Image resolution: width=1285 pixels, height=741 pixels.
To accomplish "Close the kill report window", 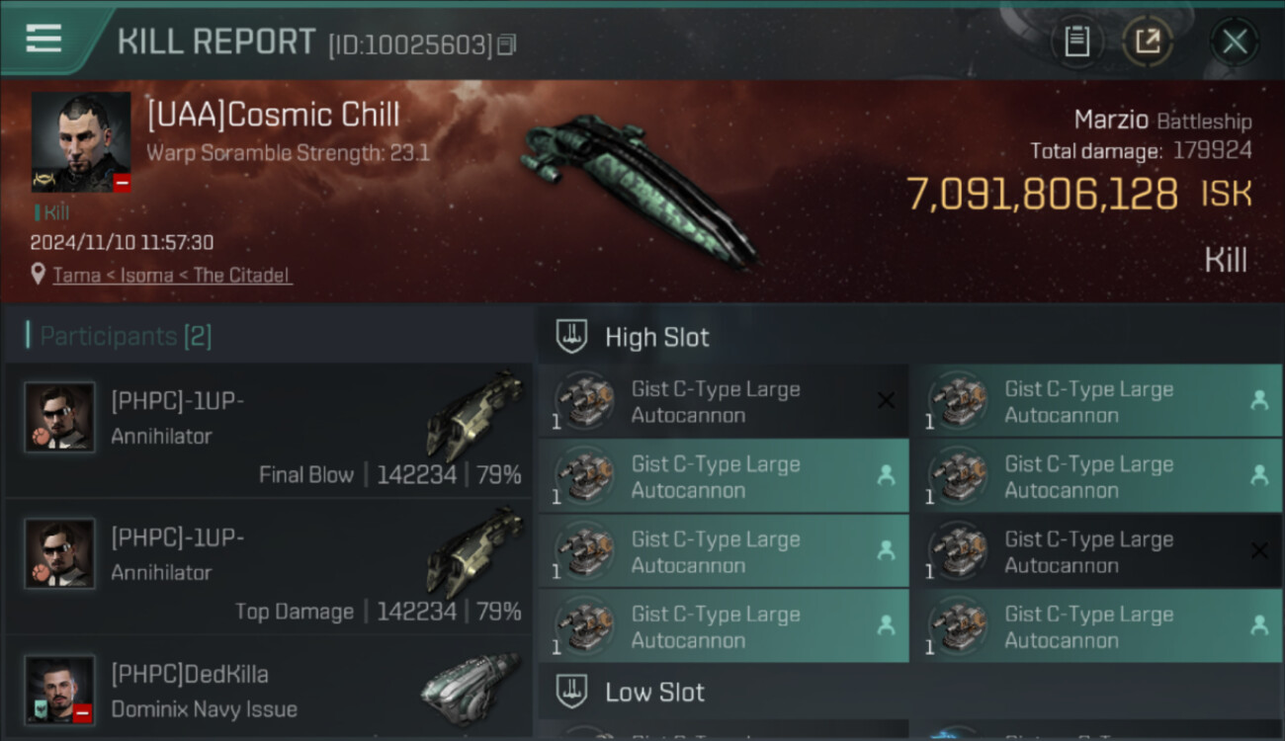I will pos(1235,41).
